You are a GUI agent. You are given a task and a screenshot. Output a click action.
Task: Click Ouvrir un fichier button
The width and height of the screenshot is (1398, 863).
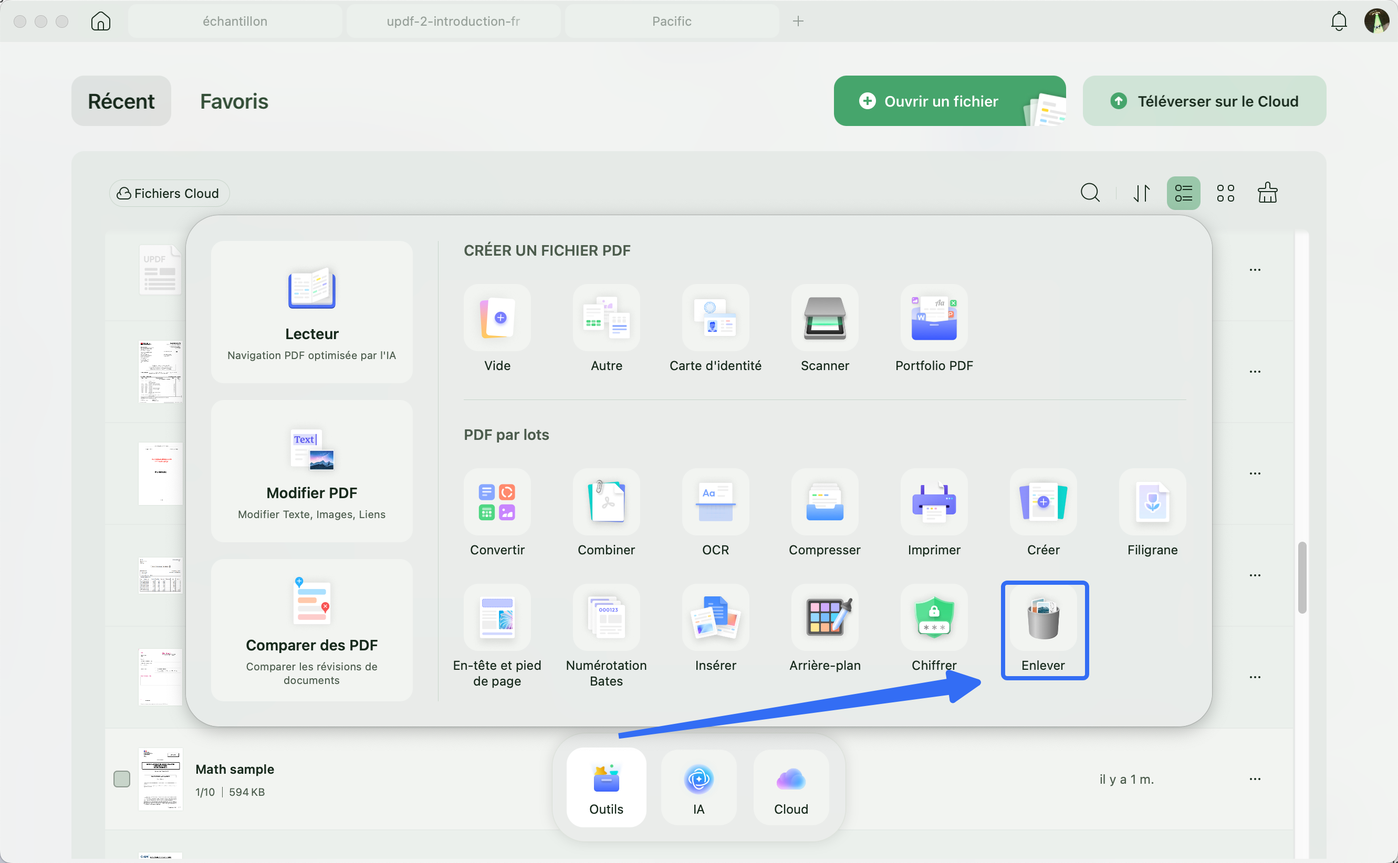[x=950, y=101]
